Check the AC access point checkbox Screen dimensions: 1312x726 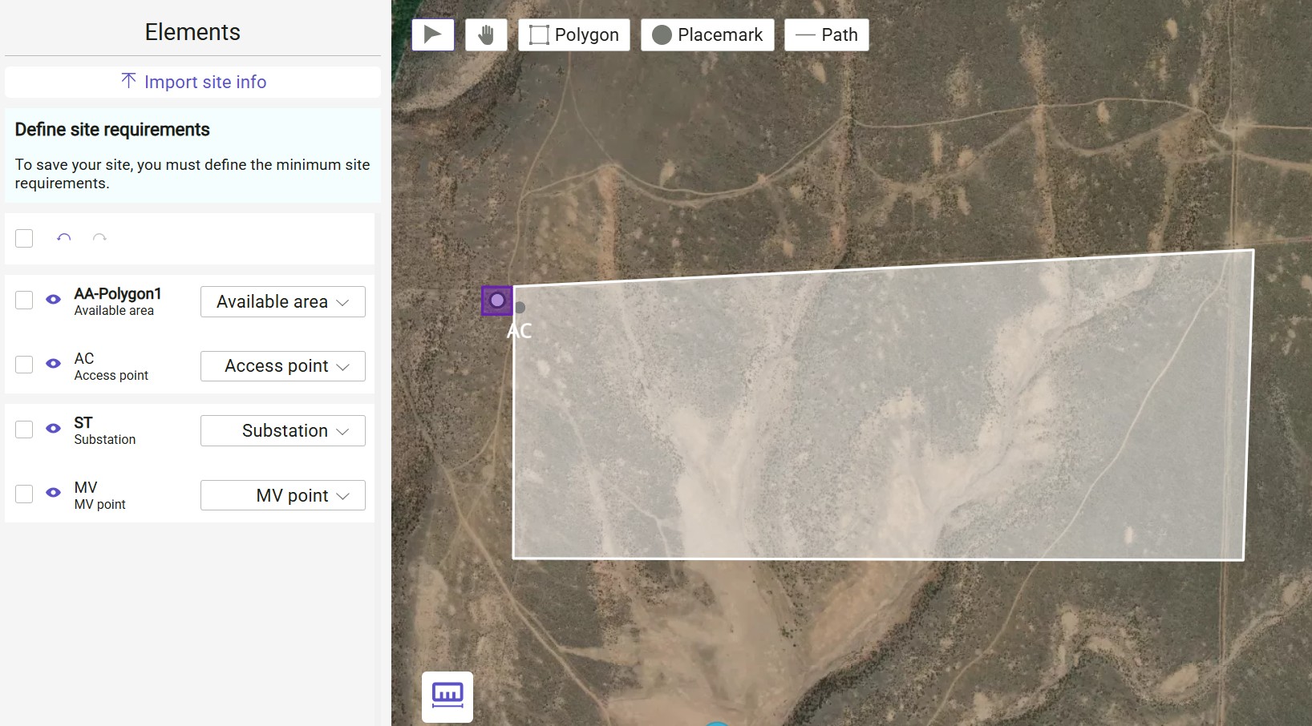(24, 364)
